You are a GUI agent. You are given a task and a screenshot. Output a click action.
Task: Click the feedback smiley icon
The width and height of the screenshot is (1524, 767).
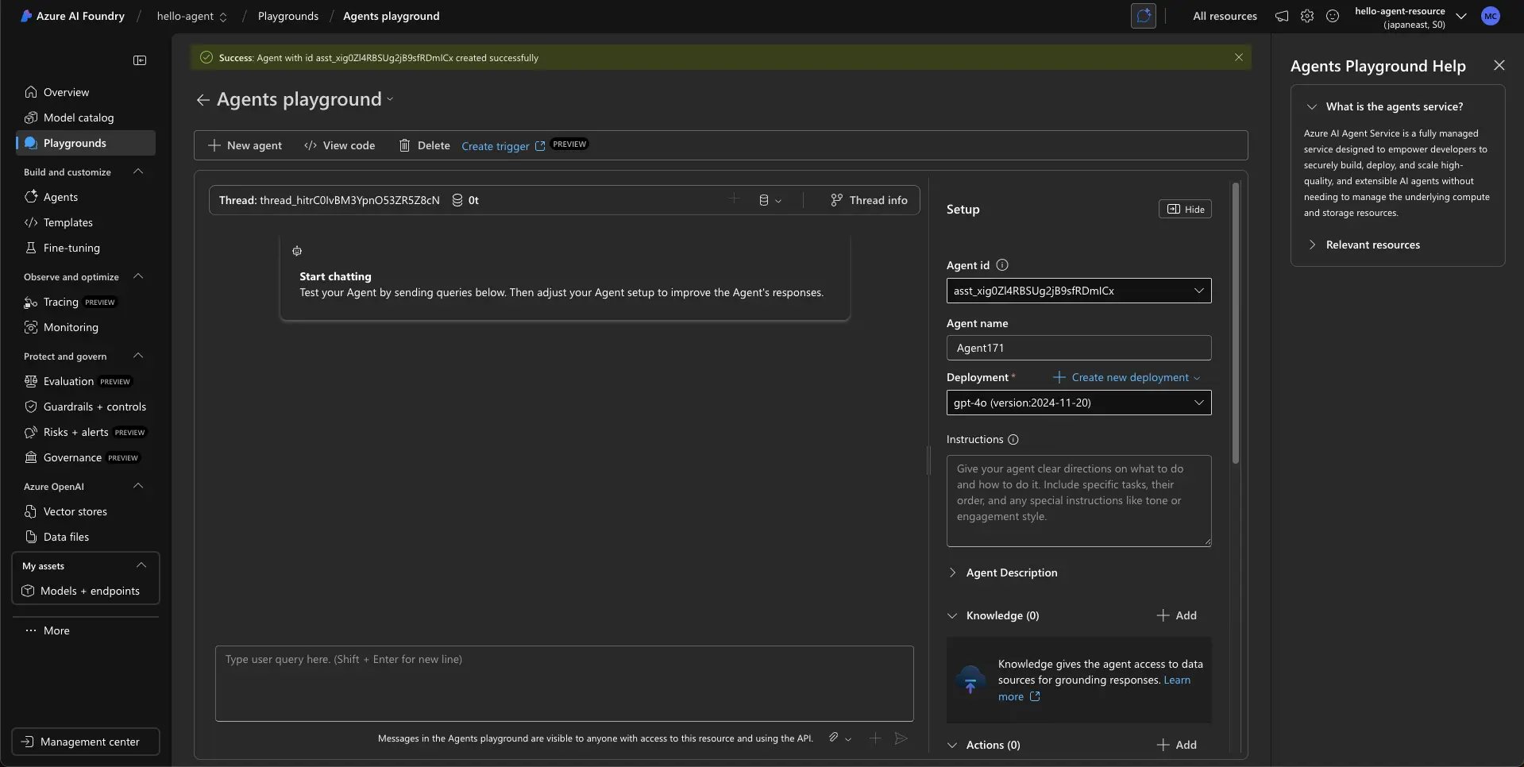[x=1333, y=16]
